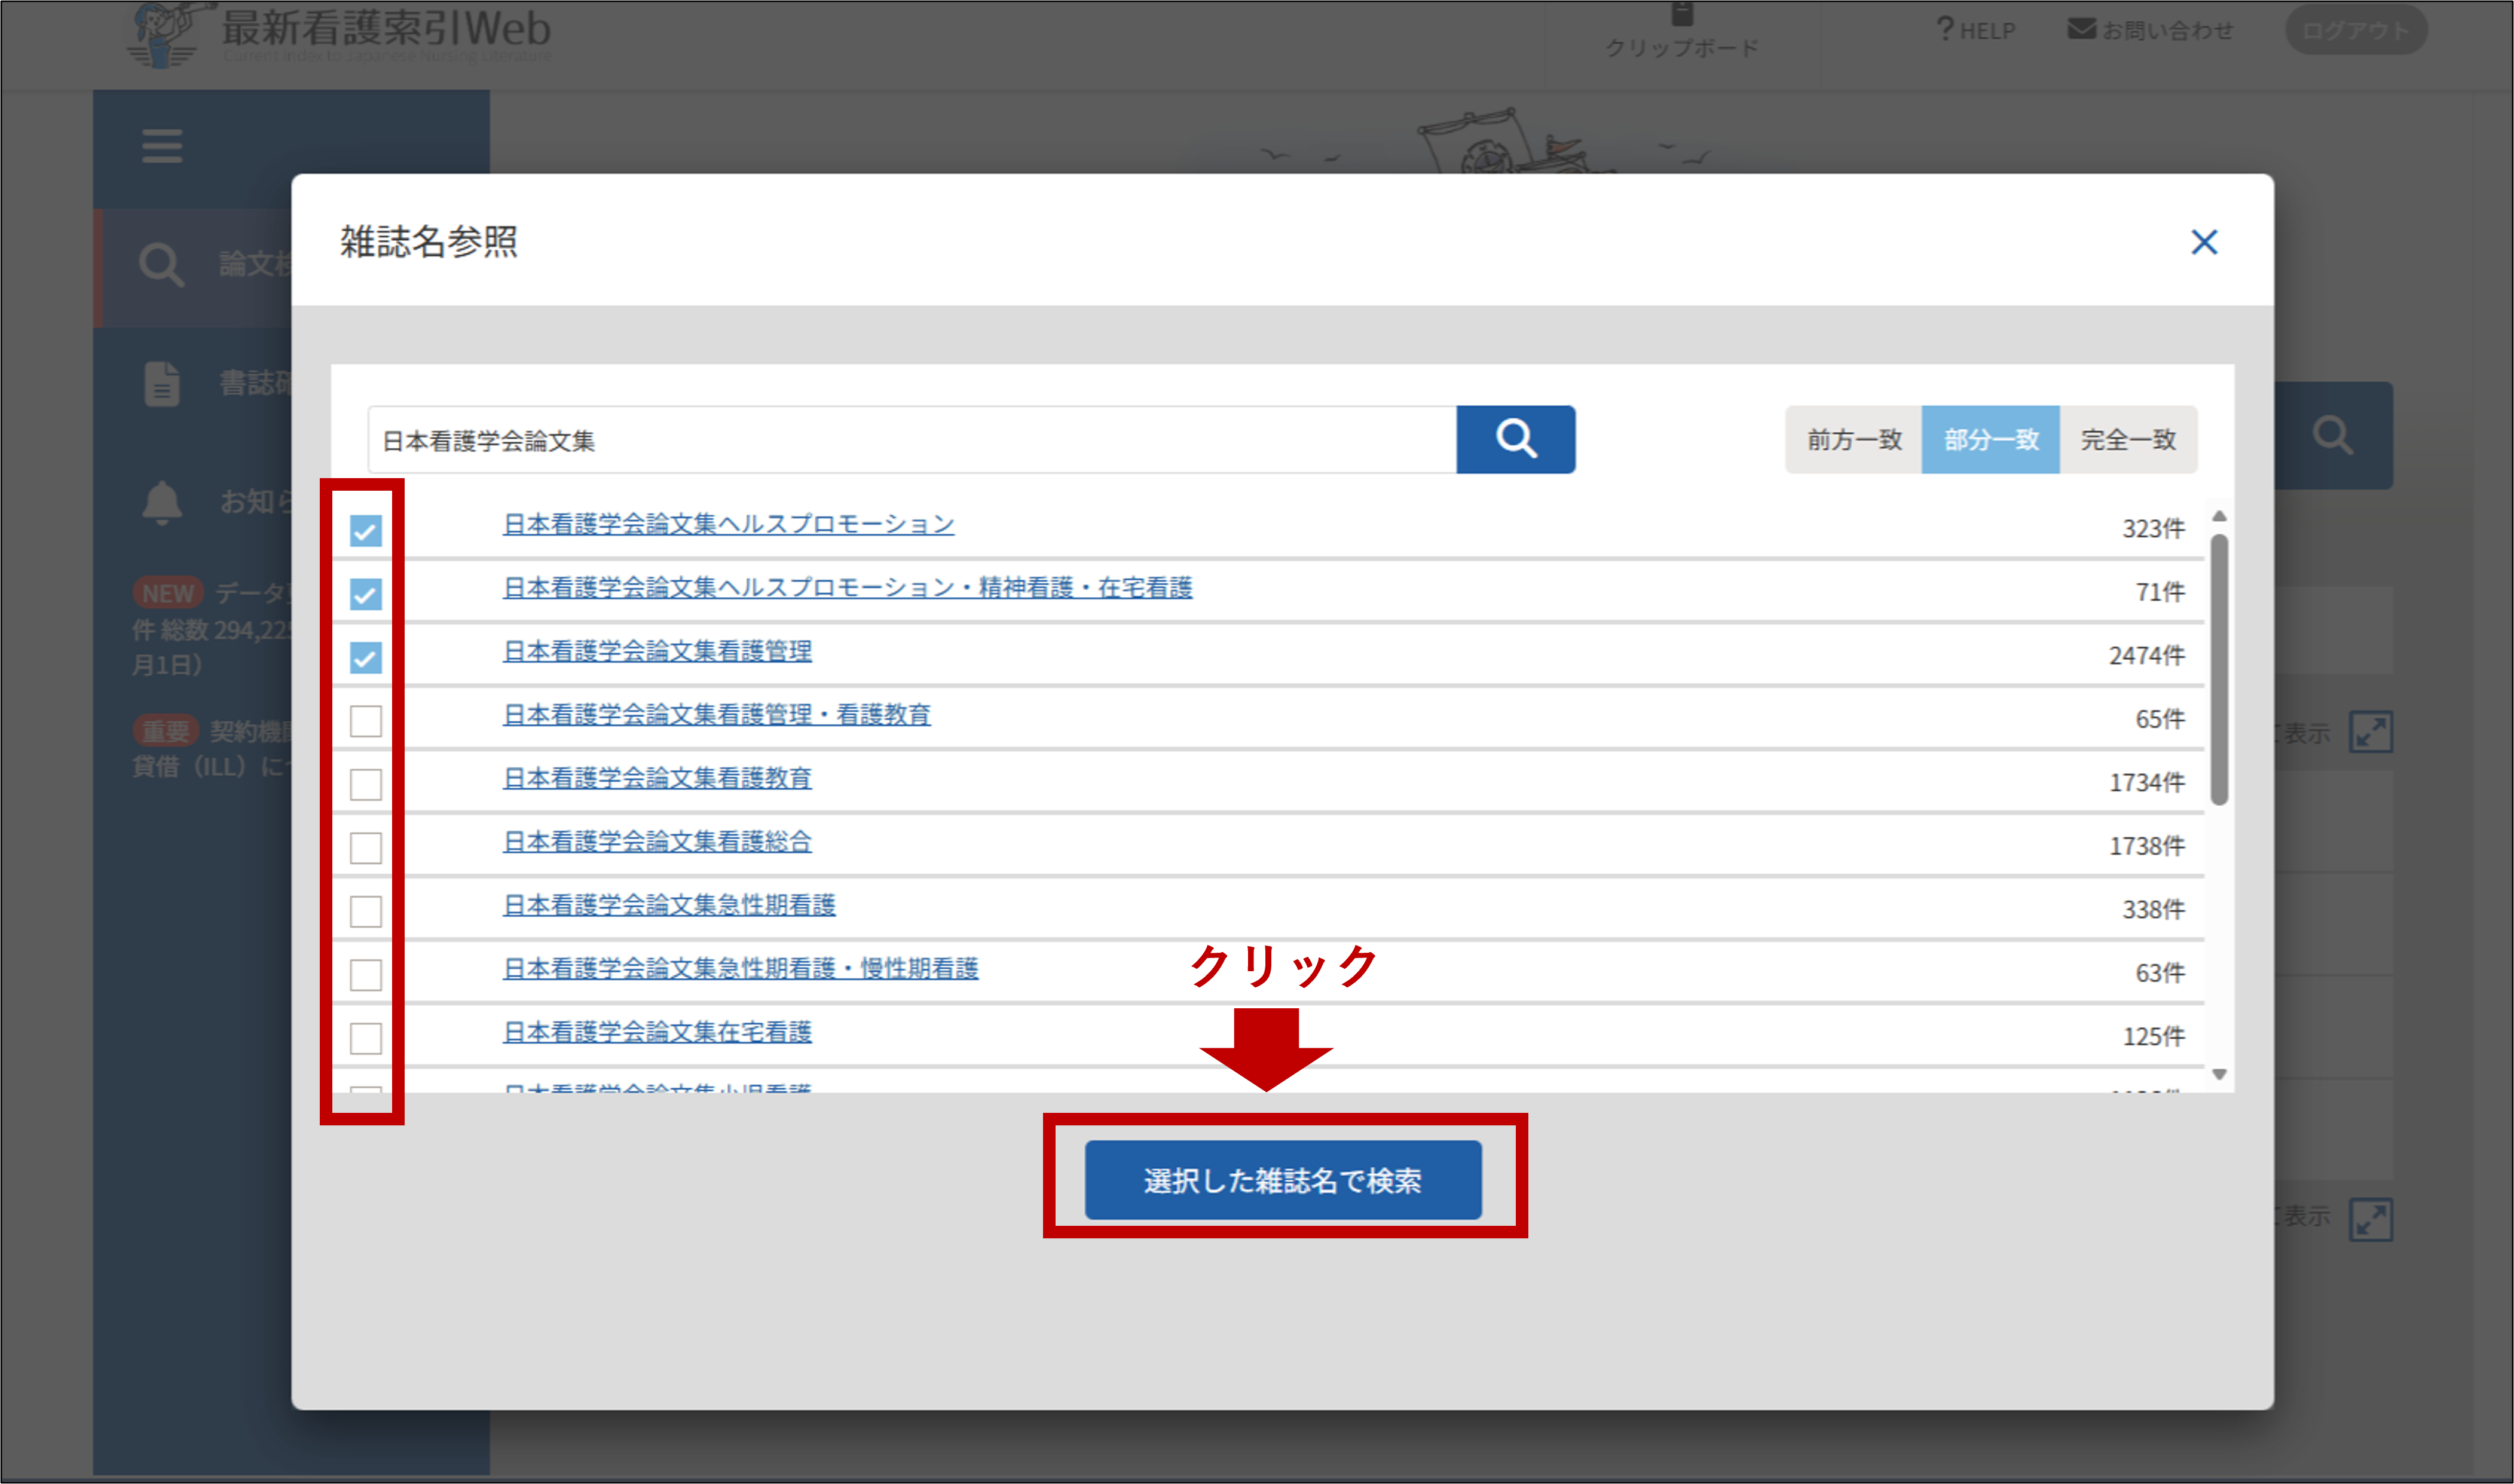Click the ログアウト button
Screen dimensions: 2514x1484
click(x=2355, y=30)
